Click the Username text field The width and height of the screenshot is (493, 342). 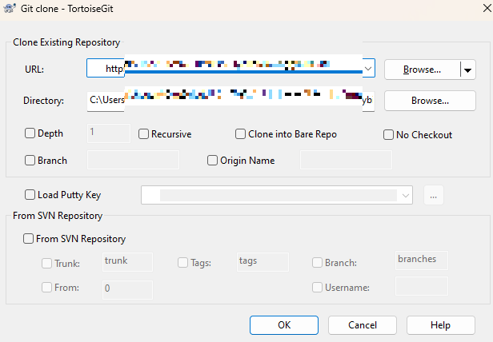coord(421,286)
